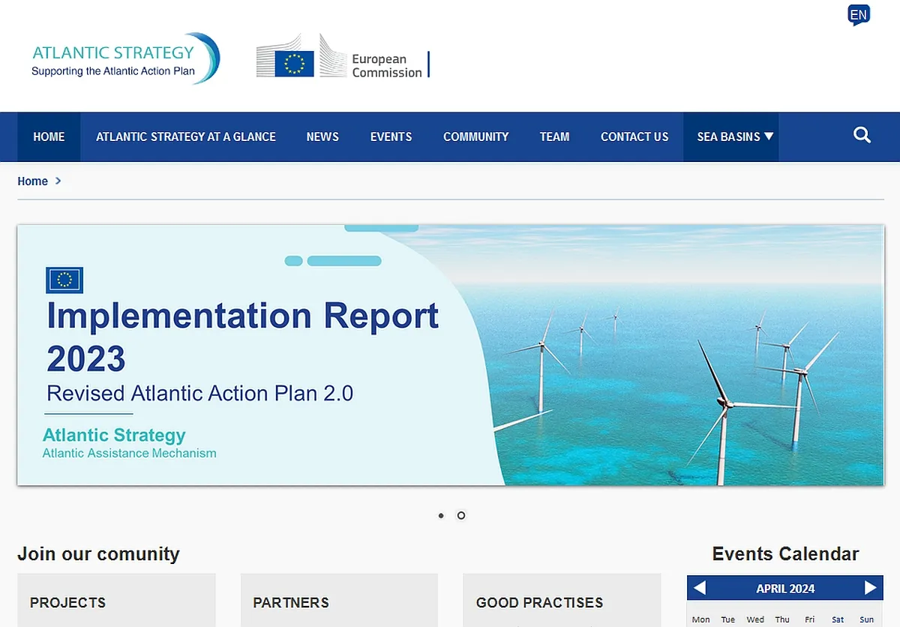Open the Partners card
The height and width of the screenshot is (627, 900).
pyautogui.click(x=339, y=601)
